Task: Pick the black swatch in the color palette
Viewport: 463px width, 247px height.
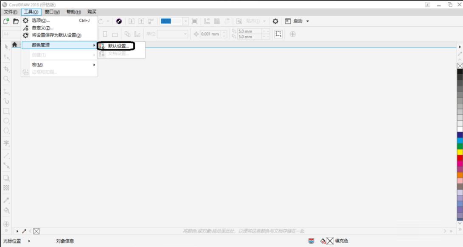Action: coord(460,72)
